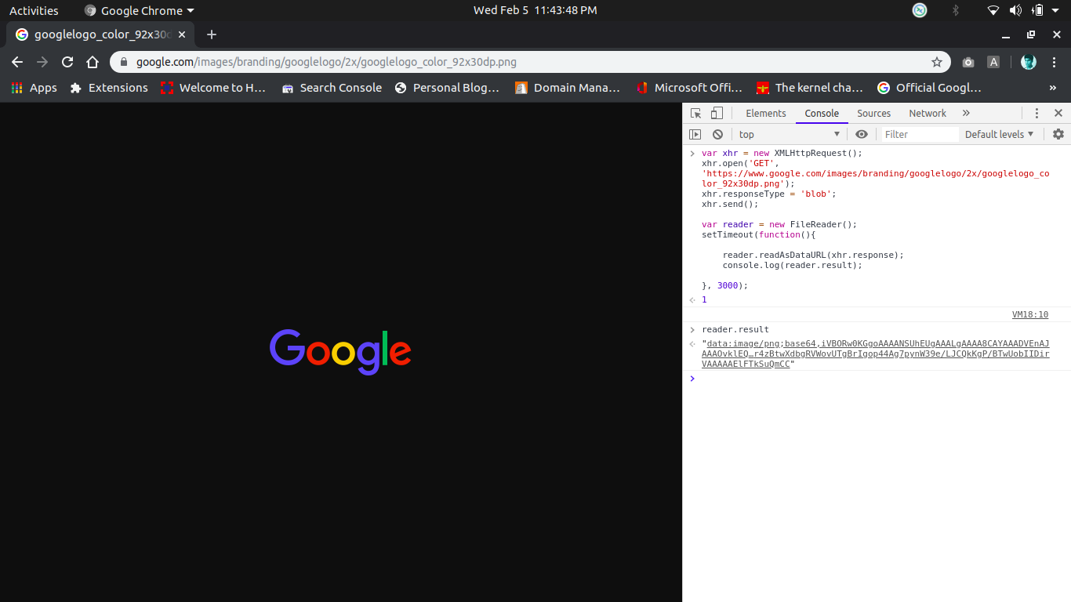Open the Google Chrome app menu
Image resolution: width=1071 pixels, height=602 pixels.
(x=139, y=10)
